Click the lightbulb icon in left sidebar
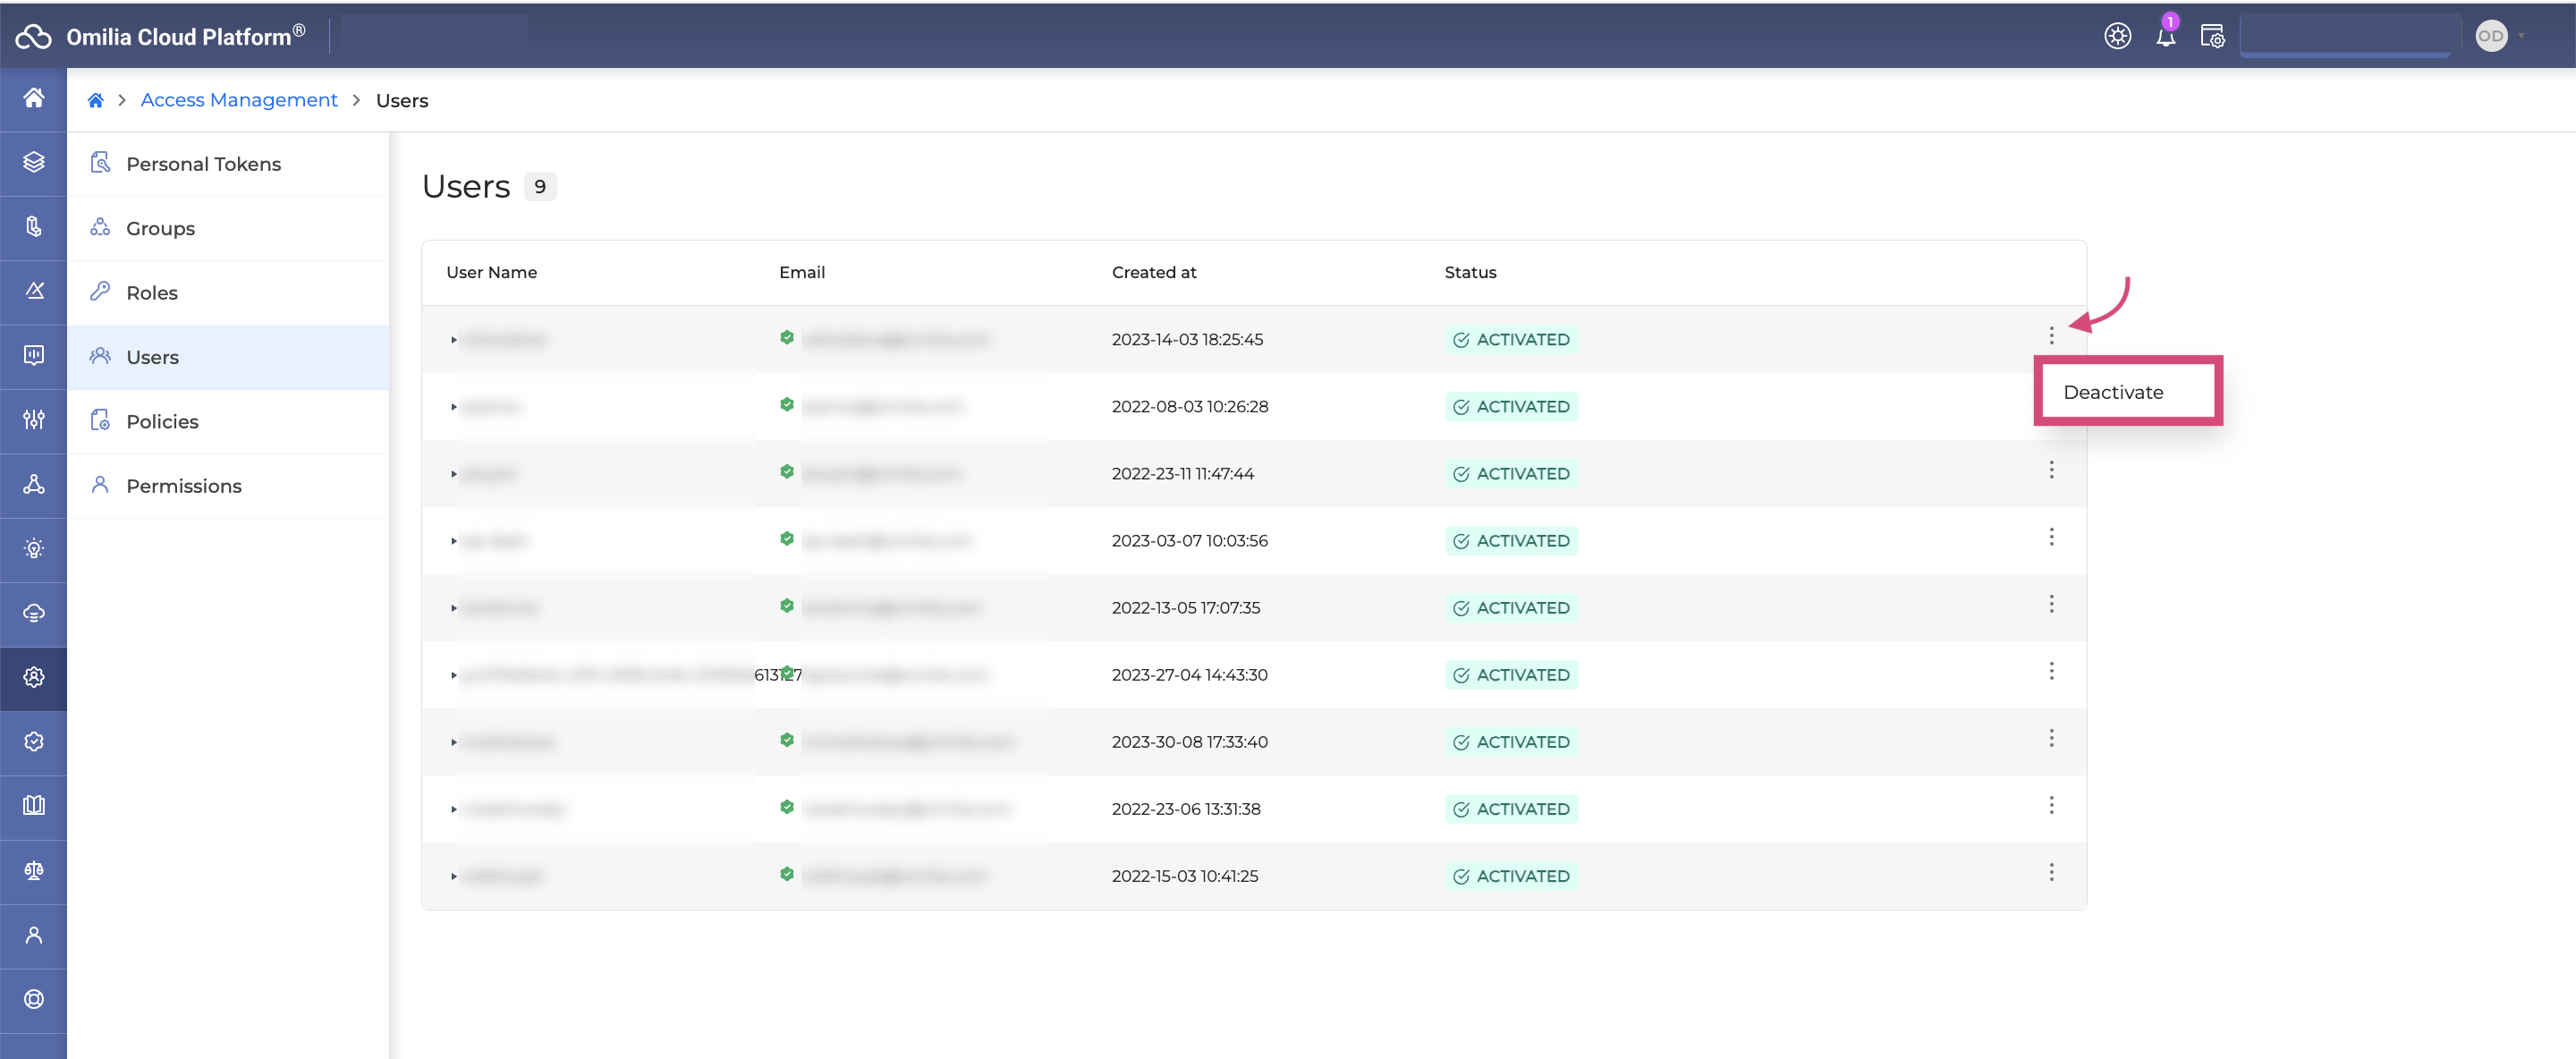The height and width of the screenshot is (1059, 2576). (33, 549)
